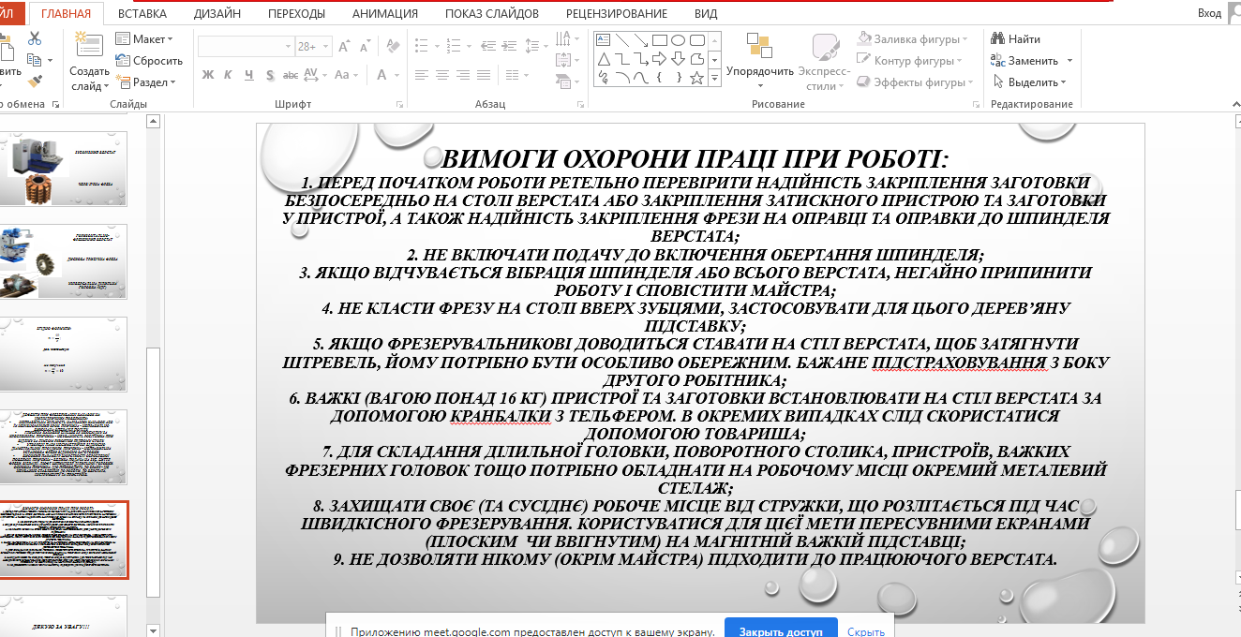Open the text direction dropdown
The width and height of the screenshot is (1241, 637).
click(567, 39)
